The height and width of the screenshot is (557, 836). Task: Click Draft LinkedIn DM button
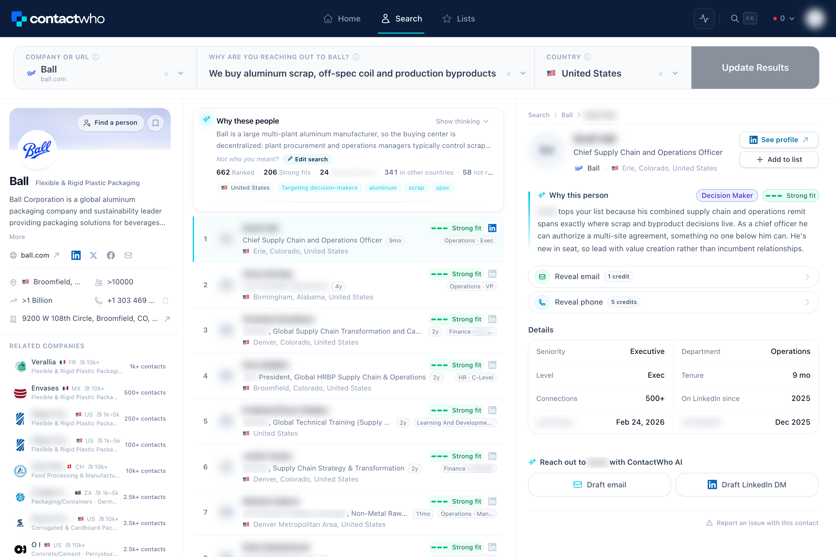click(x=747, y=484)
